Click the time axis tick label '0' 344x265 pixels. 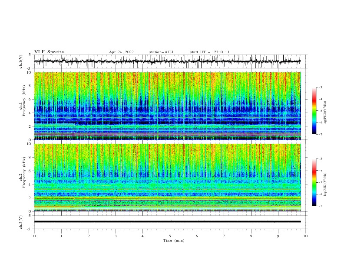click(34, 236)
